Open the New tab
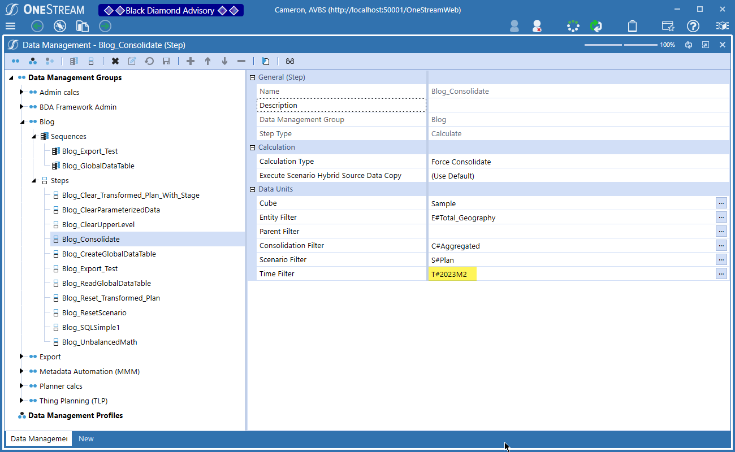 pos(86,439)
